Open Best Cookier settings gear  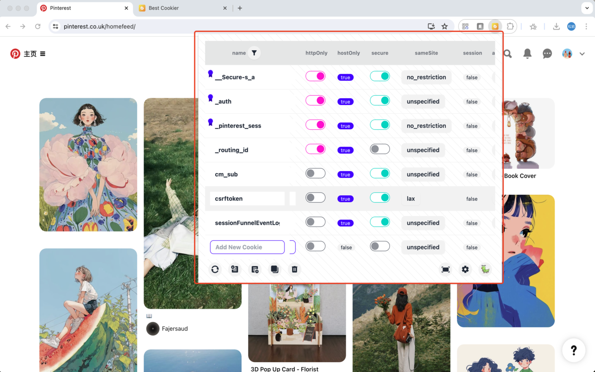coord(465,269)
